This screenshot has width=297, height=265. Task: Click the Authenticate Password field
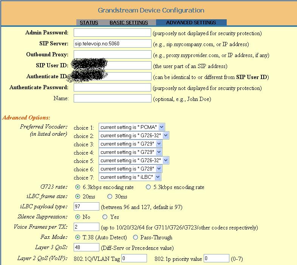pos(112,87)
